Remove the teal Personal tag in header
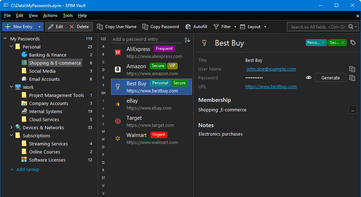 tap(323, 42)
